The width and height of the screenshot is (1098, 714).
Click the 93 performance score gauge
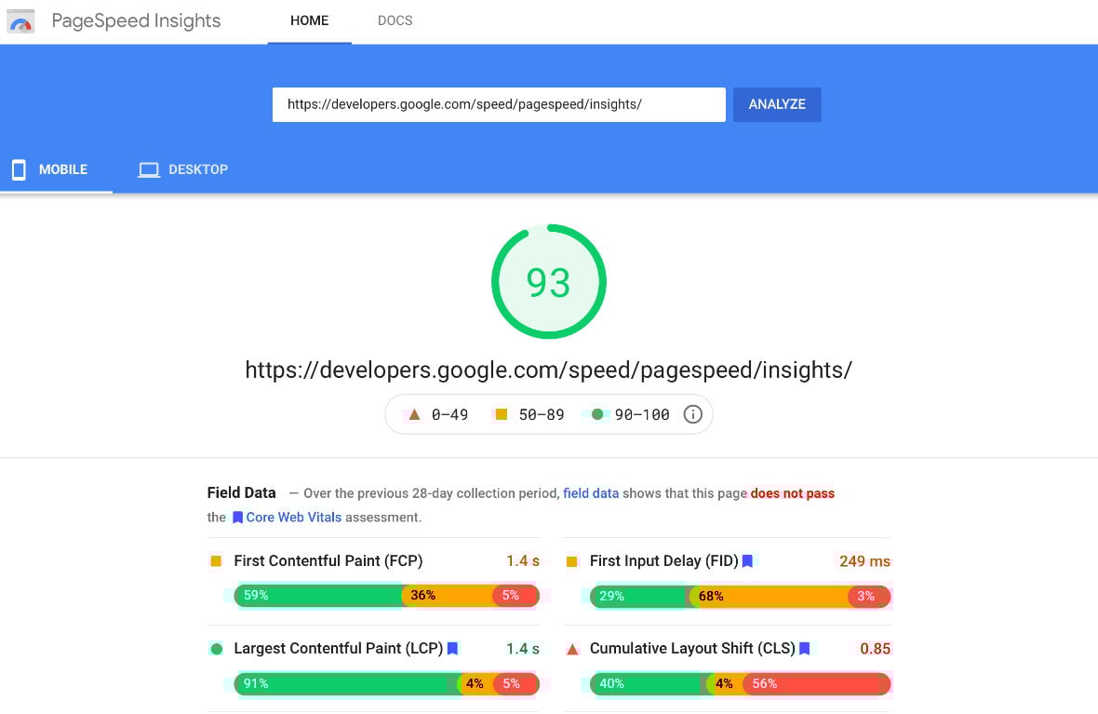(548, 282)
